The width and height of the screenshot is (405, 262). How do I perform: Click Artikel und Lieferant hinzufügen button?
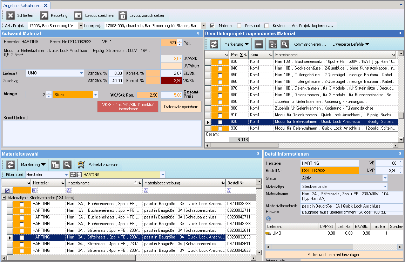coord(334,255)
